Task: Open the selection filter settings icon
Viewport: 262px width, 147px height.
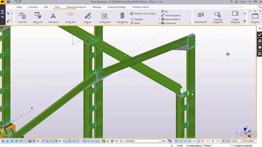Action: [x=164, y=141]
